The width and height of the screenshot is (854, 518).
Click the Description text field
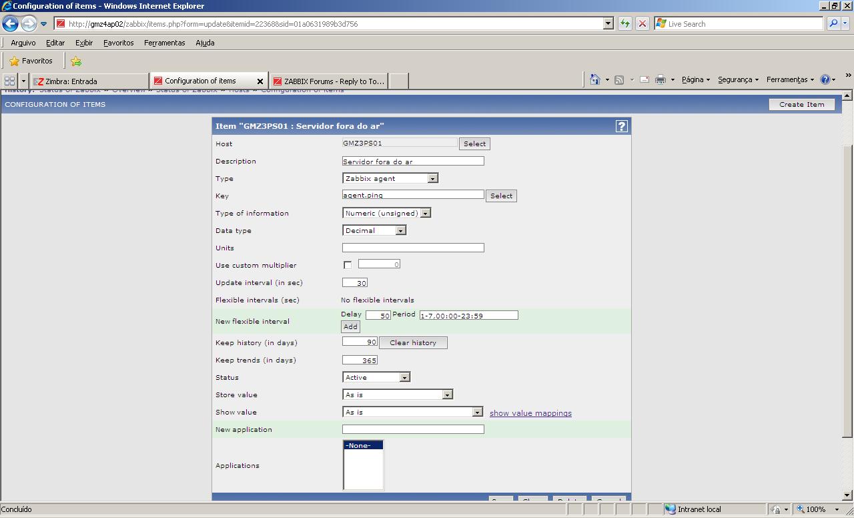click(x=412, y=161)
